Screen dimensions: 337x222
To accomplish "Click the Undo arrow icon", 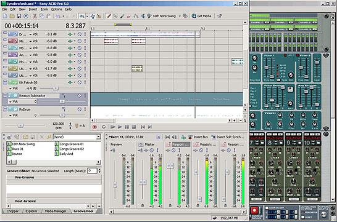I will click(x=58, y=16).
